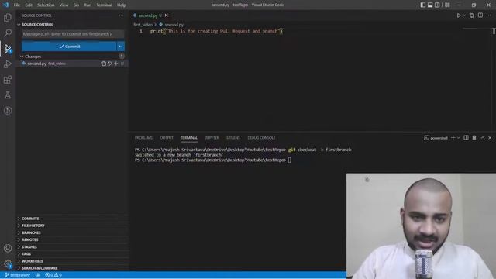This screenshot has width=496, height=279.
Task: Open the File menu
Action: tap(17, 5)
